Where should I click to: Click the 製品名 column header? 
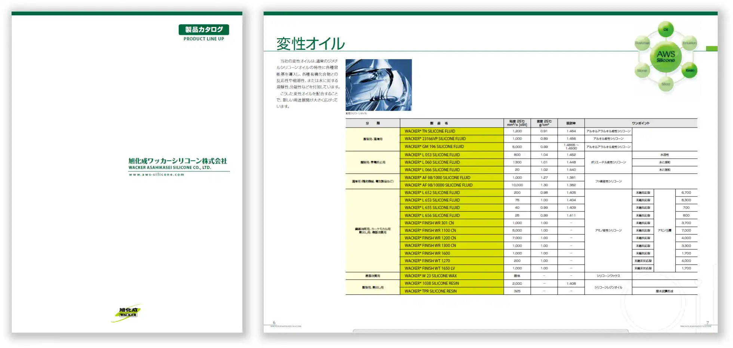(452, 123)
